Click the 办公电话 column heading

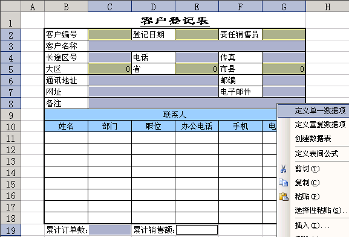pos(197,126)
